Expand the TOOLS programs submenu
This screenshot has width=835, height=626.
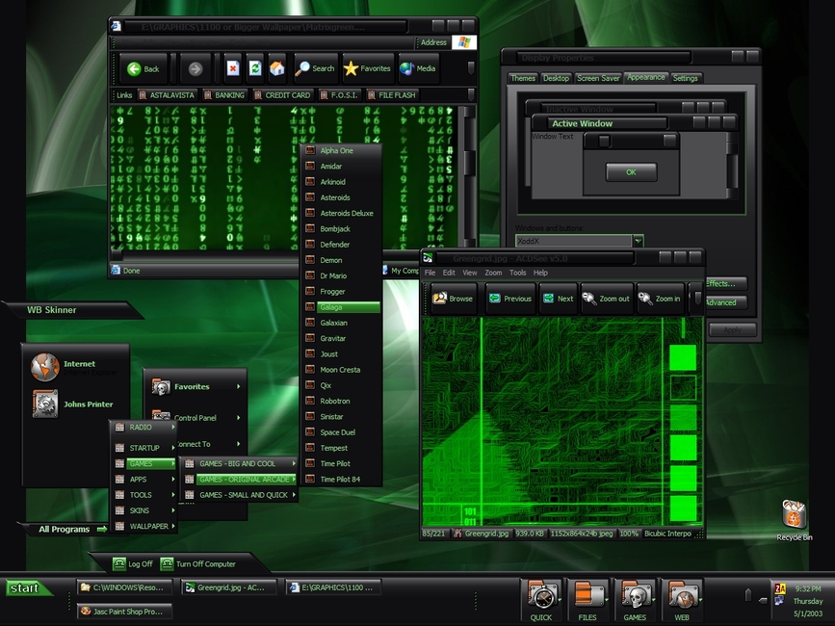click(144, 494)
